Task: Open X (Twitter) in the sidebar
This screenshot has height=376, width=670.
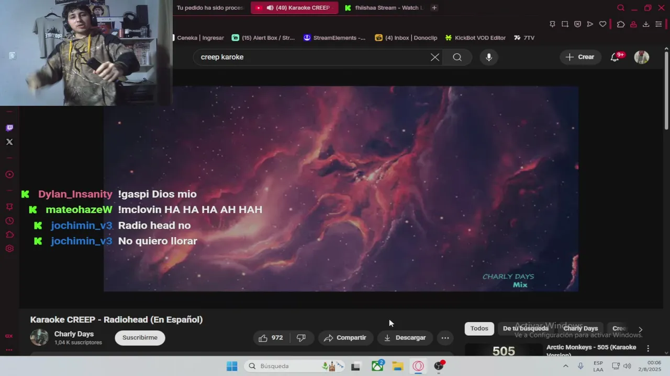Action: tap(9, 142)
